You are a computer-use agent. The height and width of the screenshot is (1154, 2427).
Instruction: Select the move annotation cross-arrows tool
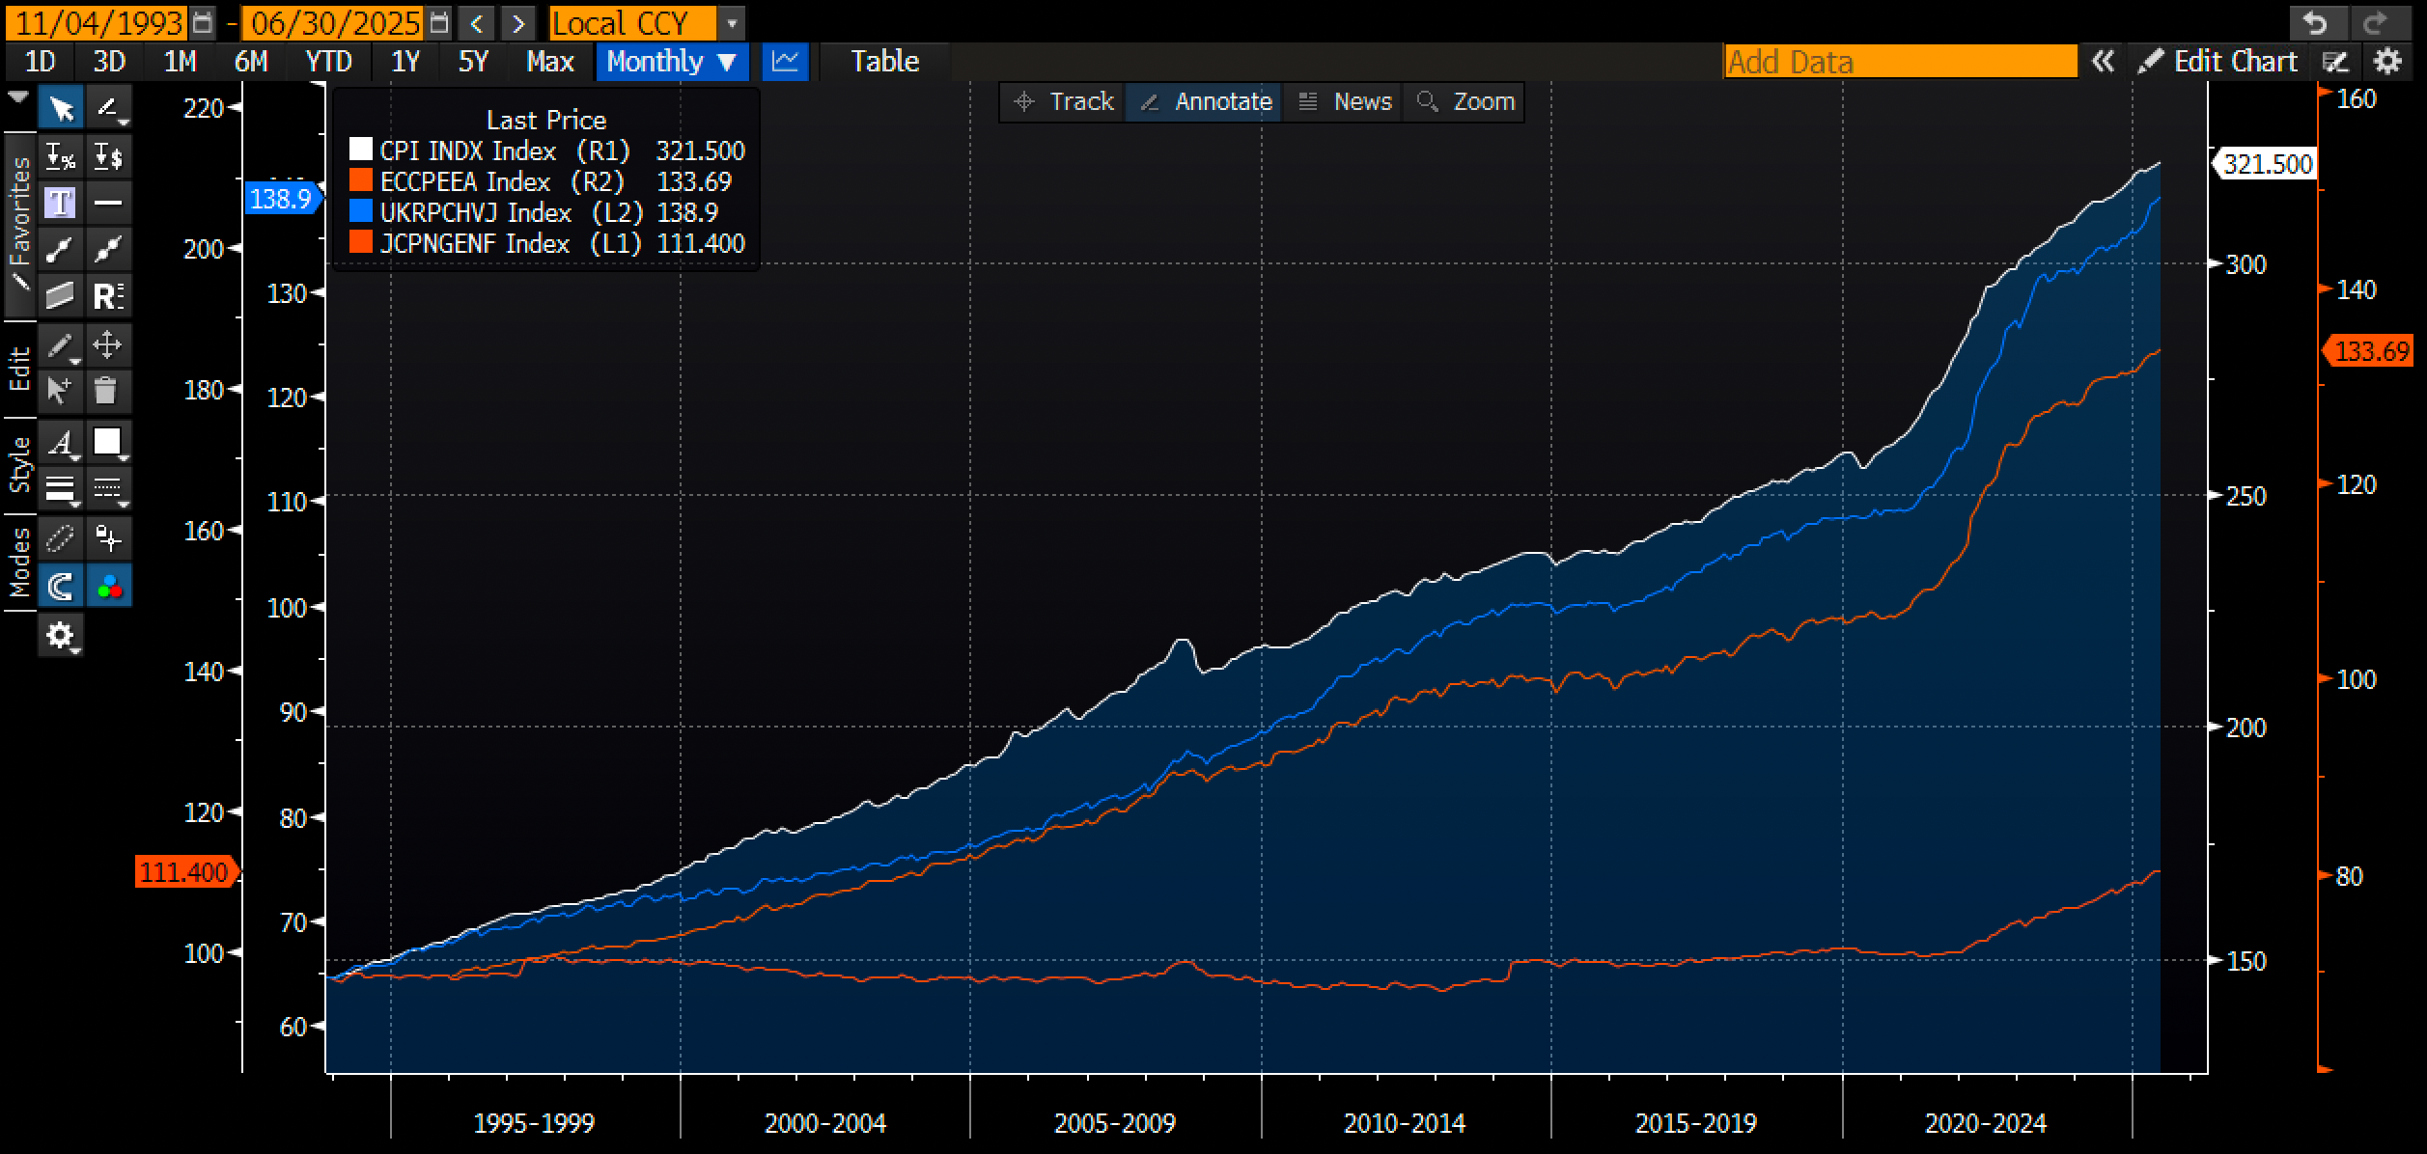point(106,344)
